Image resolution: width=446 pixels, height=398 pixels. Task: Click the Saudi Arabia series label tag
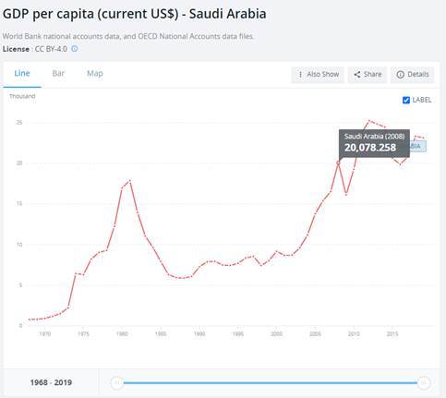pos(417,146)
